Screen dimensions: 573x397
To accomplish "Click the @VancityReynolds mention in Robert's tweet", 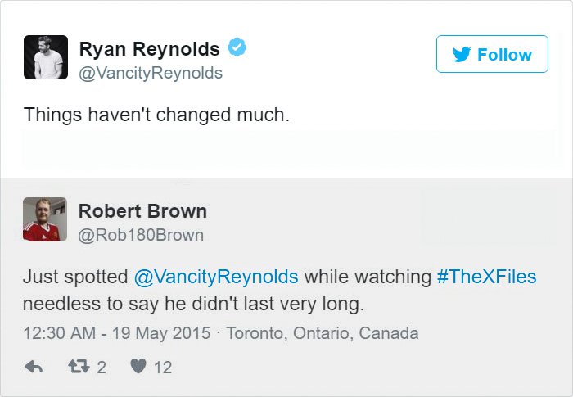I will (215, 276).
